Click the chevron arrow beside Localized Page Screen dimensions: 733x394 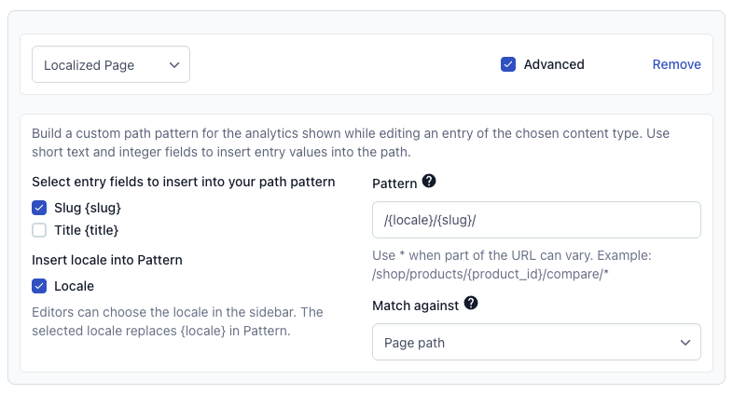click(x=174, y=65)
